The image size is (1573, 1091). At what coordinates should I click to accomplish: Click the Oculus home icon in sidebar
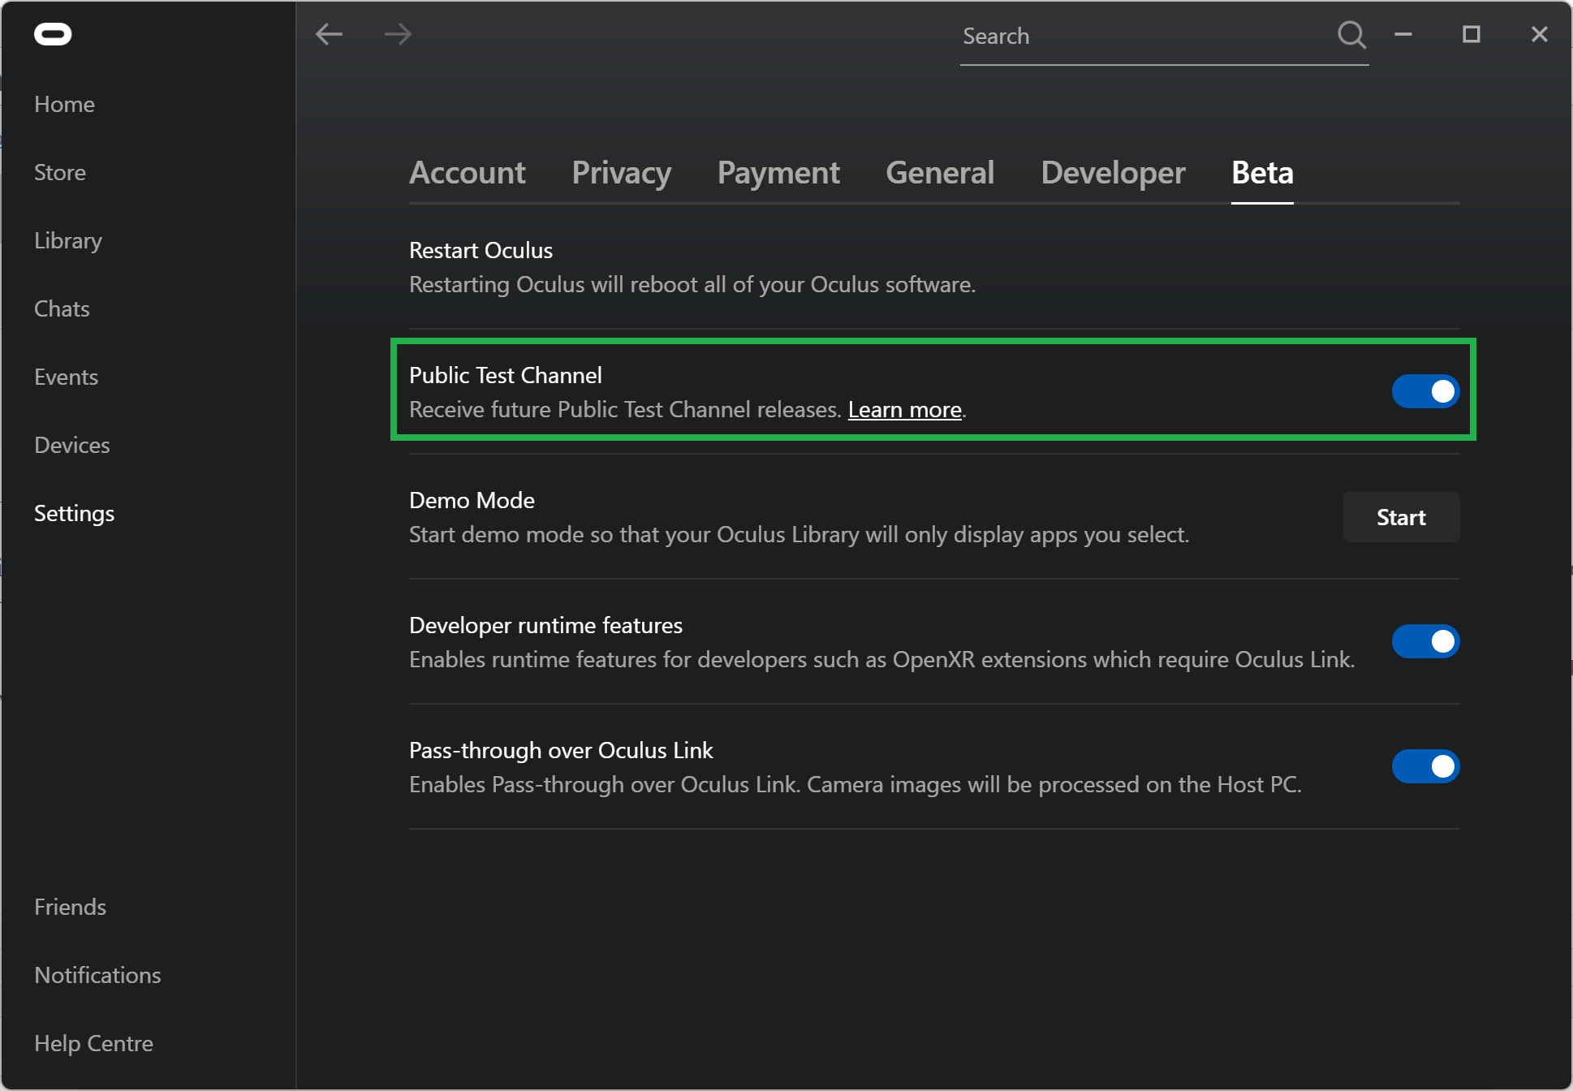click(54, 32)
